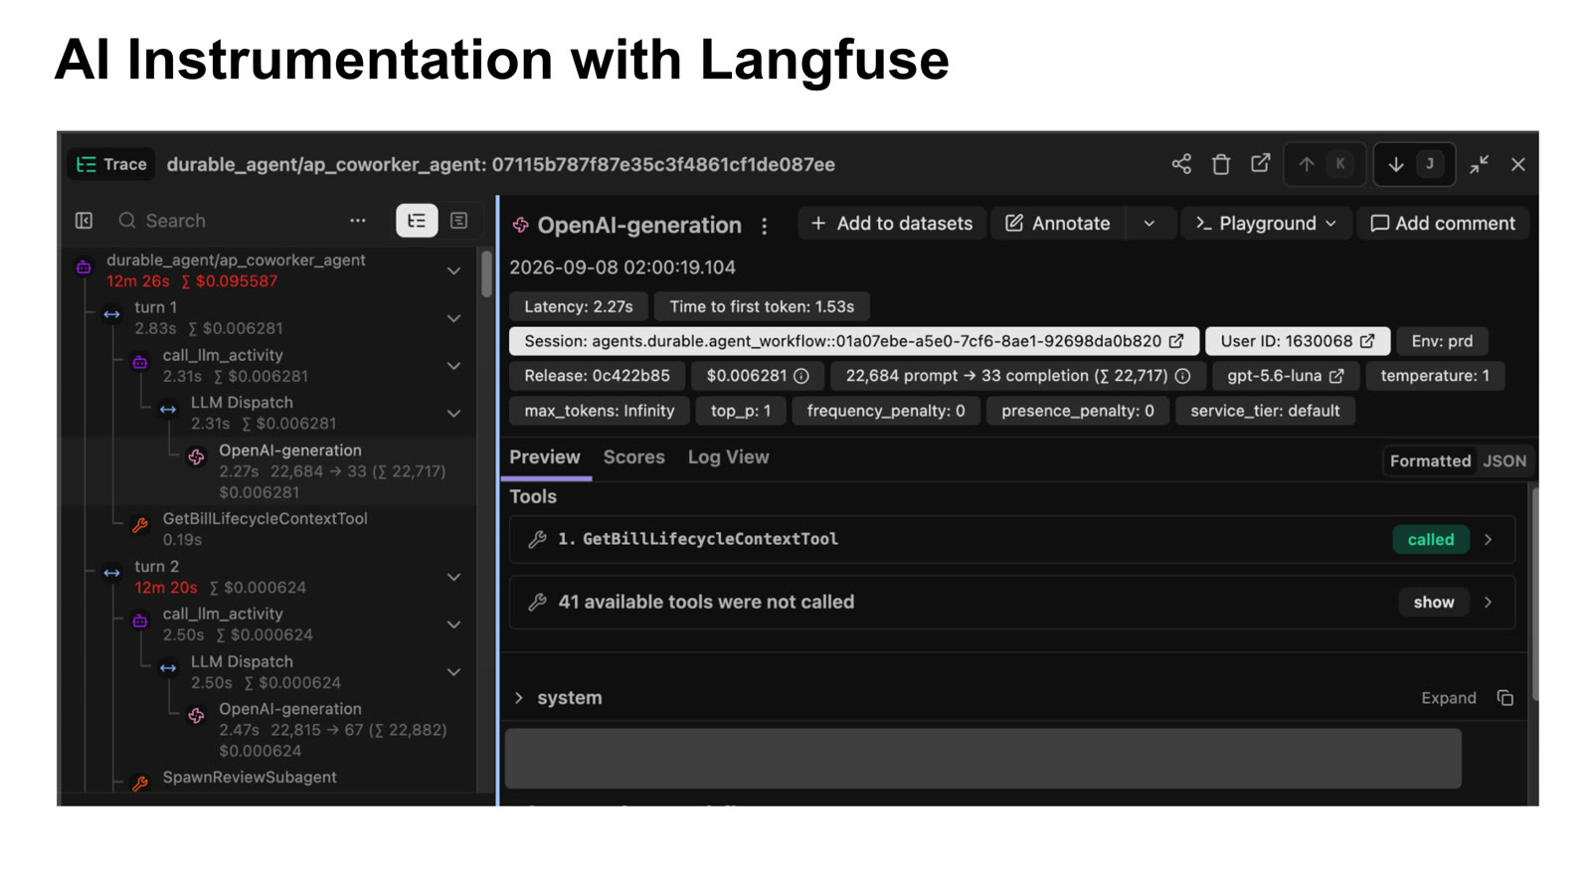The width and height of the screenshot is (1591, 889).
Task: Click the Release: 0c422b85 chip
Action: [598, 376]
